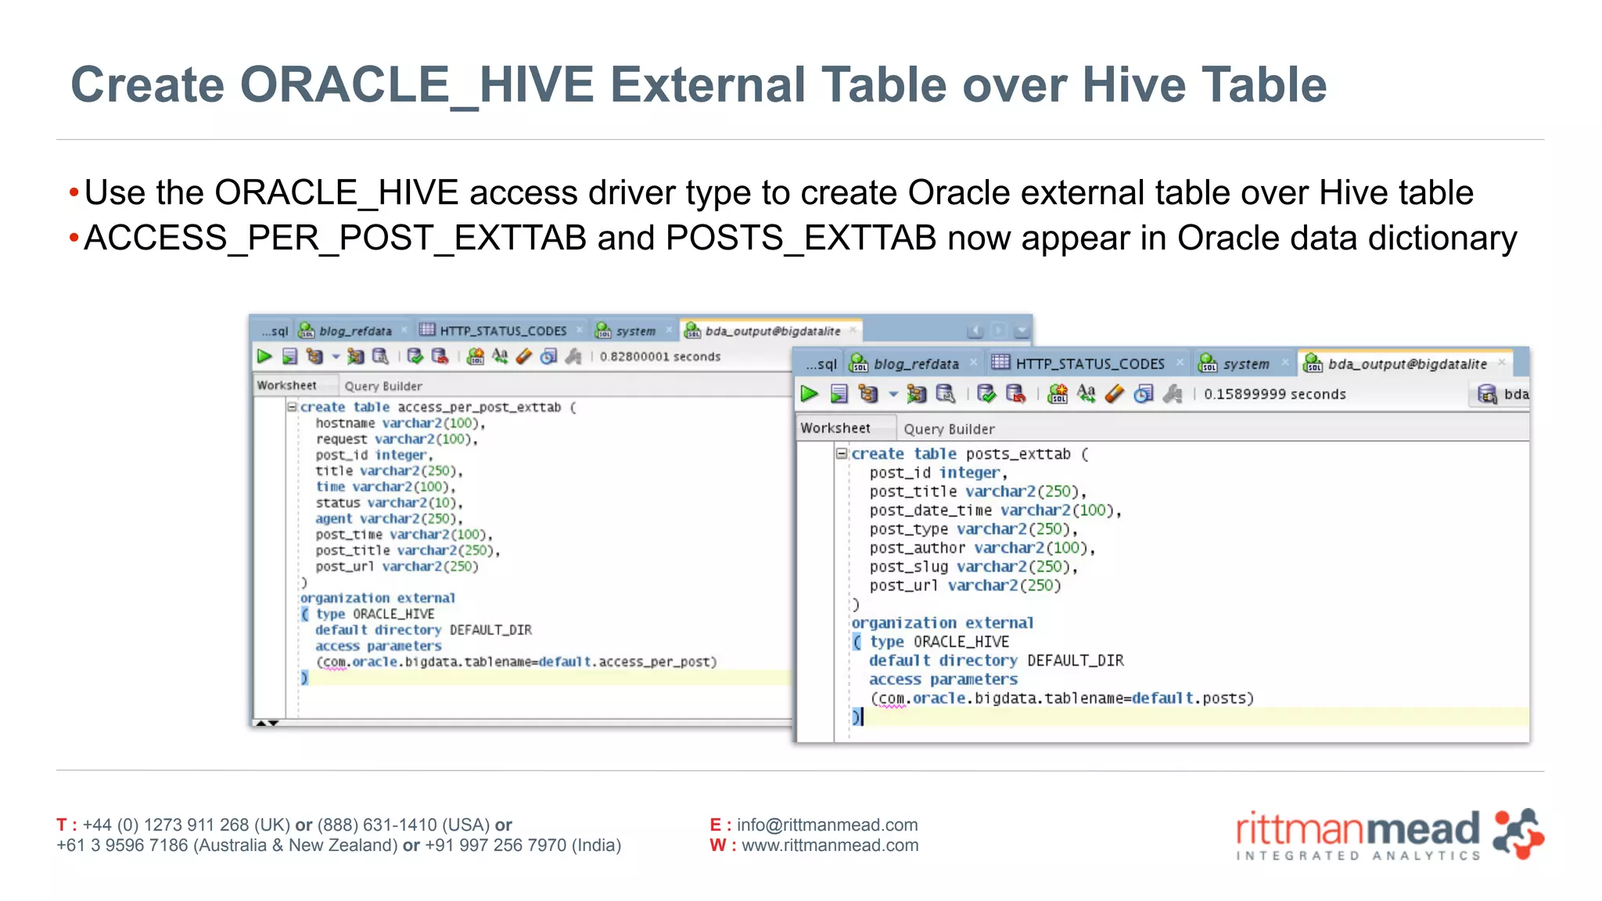
Task: Run Statement in the posts_exttab worksheet
Action: (810, 393)
